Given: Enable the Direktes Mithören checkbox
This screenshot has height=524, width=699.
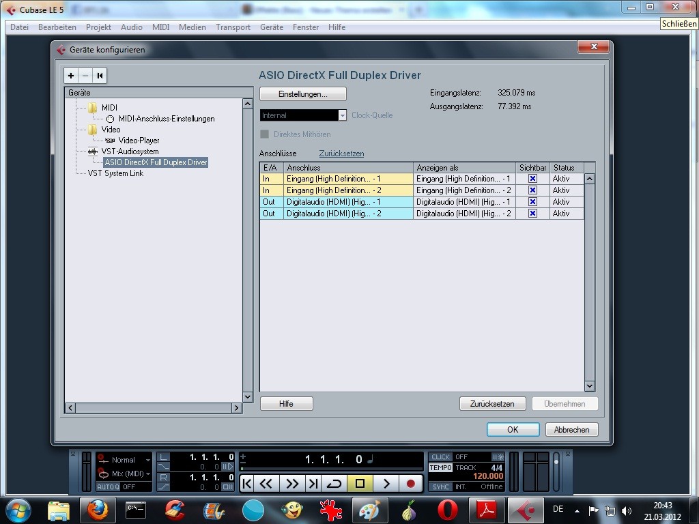Looking at the screenshot, I should pos(264,134).
